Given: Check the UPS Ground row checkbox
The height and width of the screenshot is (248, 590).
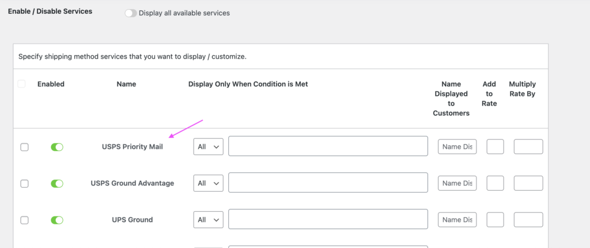Looking at the screenshot, I should click(x=24, y=220).
